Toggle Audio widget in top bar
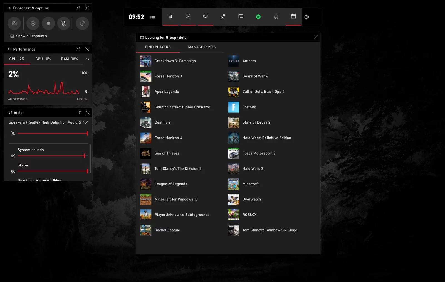Image resolution: width=445 pixels, height=282 pixels. coord(188,17)
